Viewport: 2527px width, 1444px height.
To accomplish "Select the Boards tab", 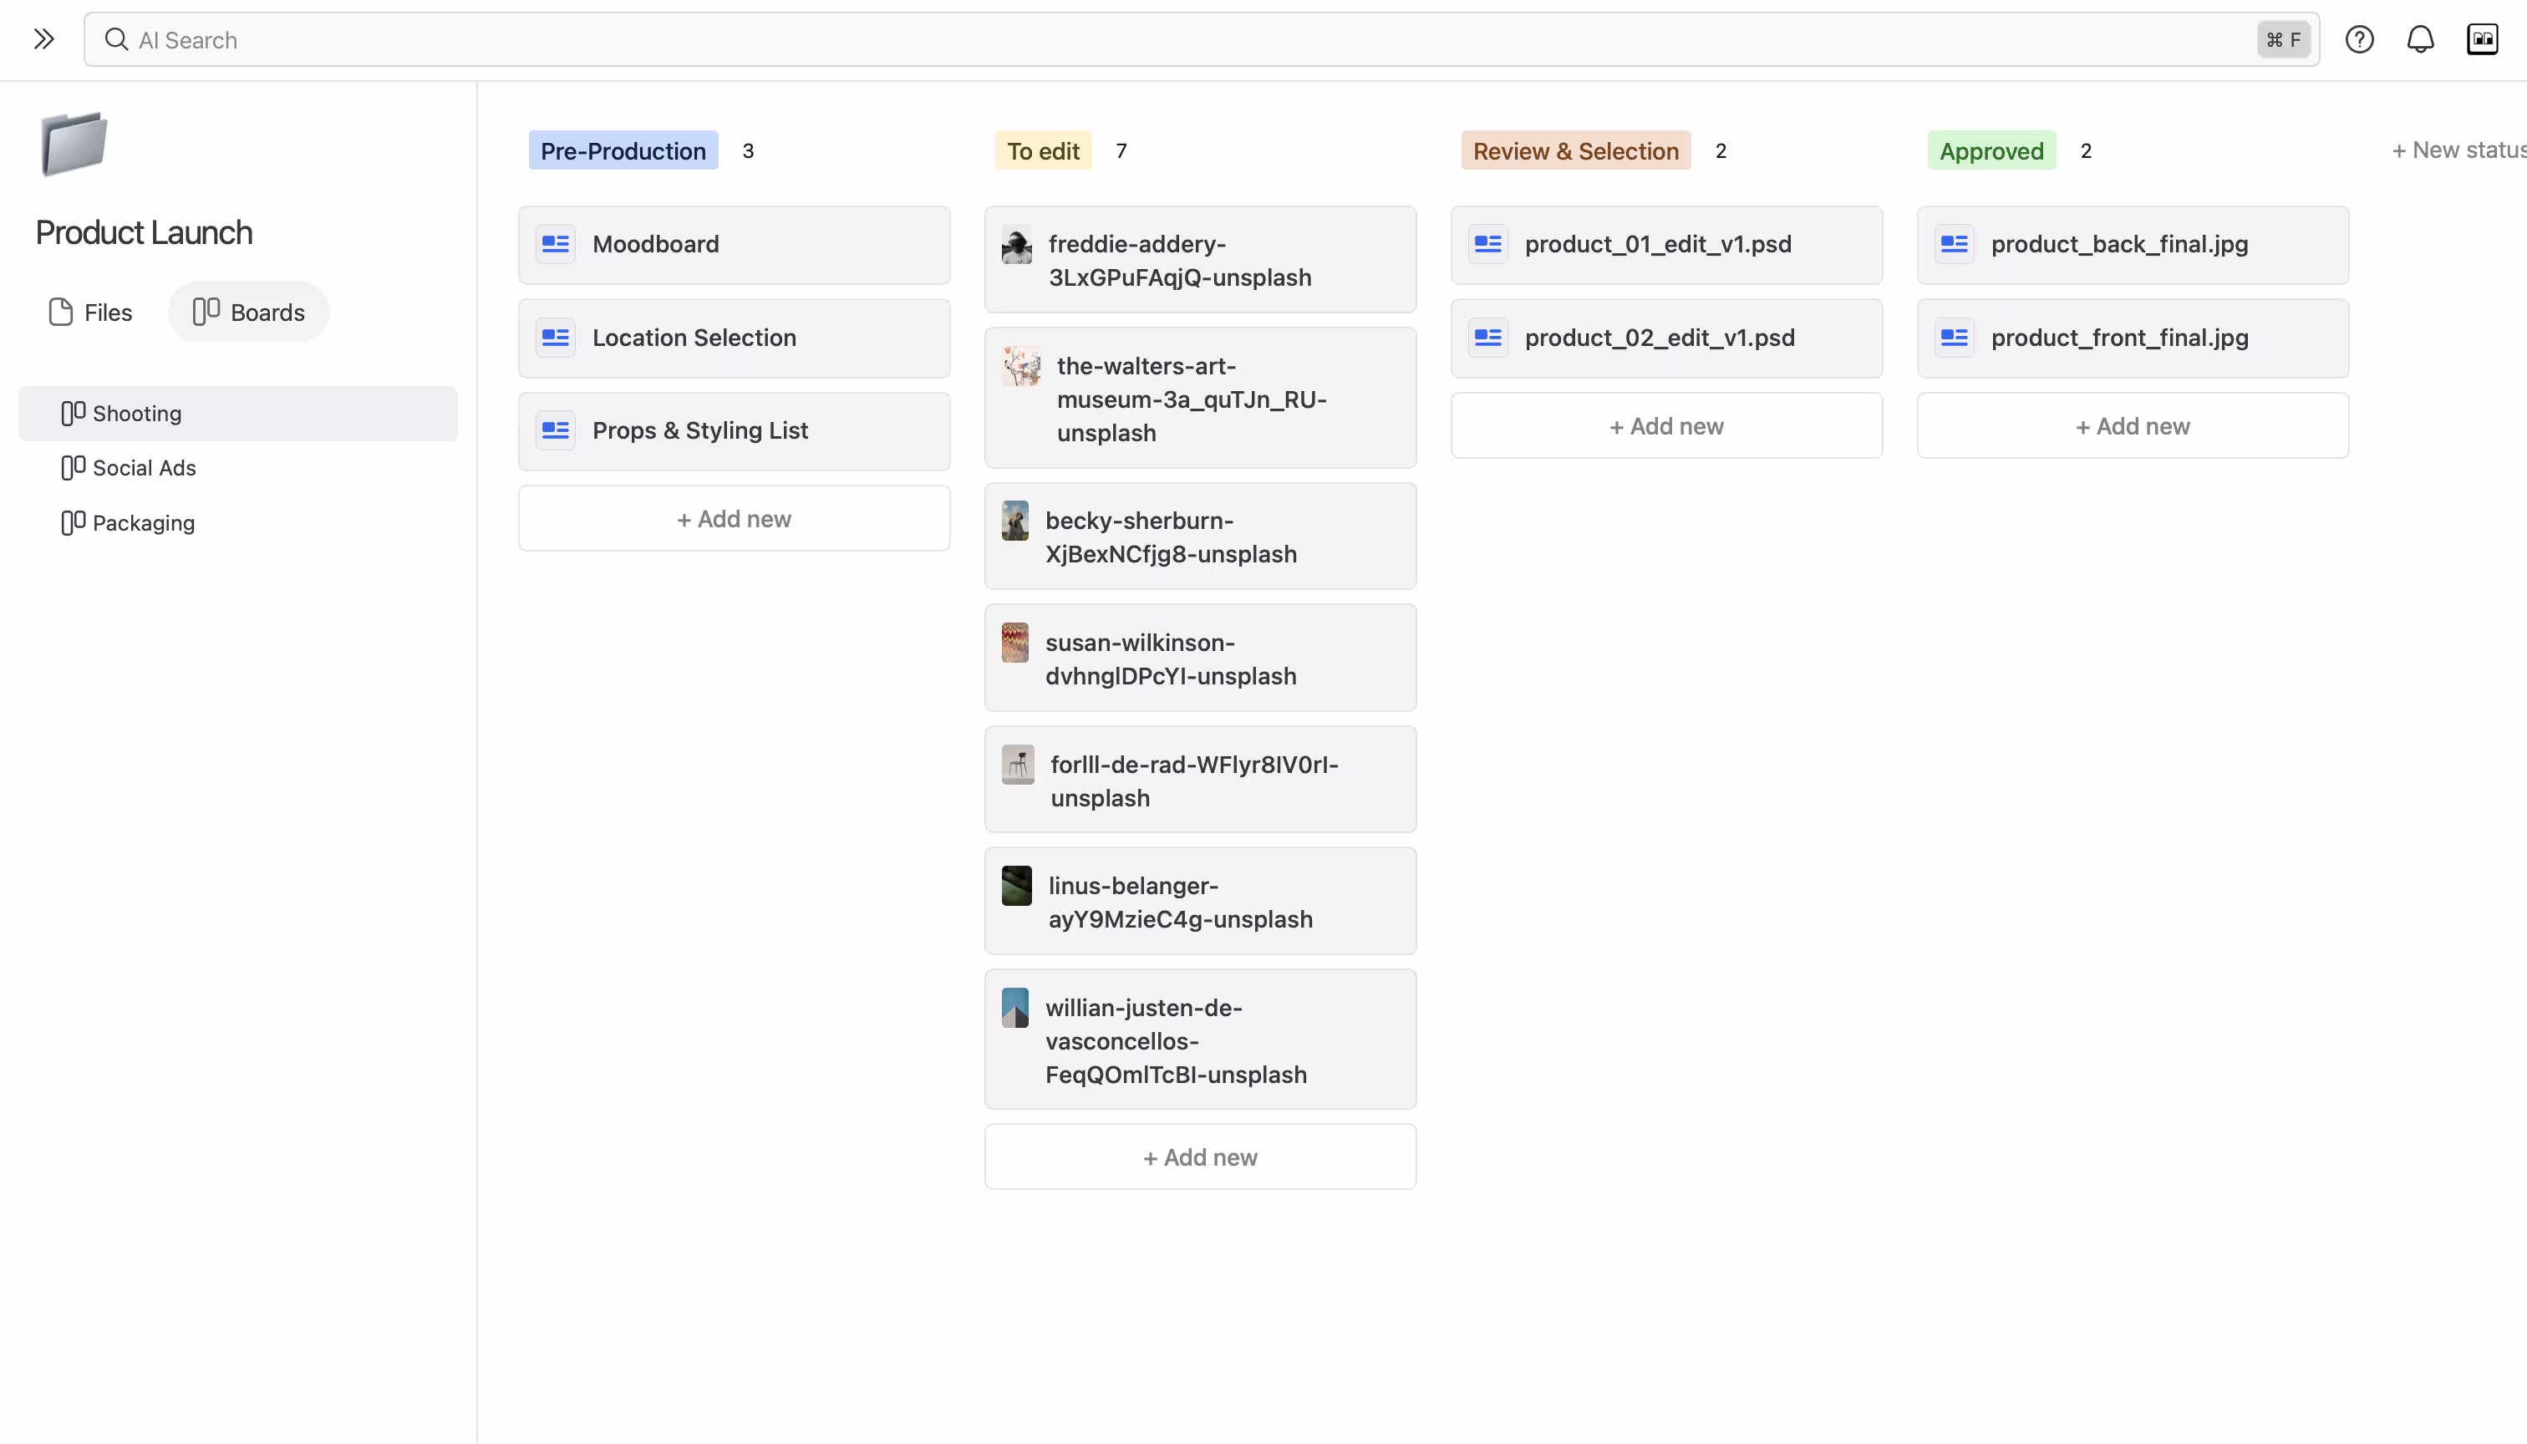I will click(248, 313).
